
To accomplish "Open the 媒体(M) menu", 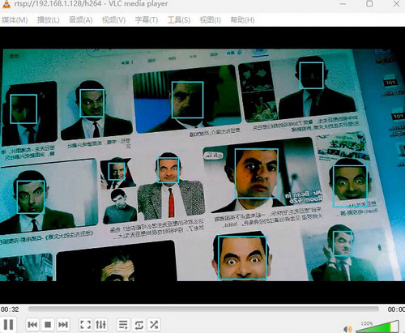I will click(15, 20).
